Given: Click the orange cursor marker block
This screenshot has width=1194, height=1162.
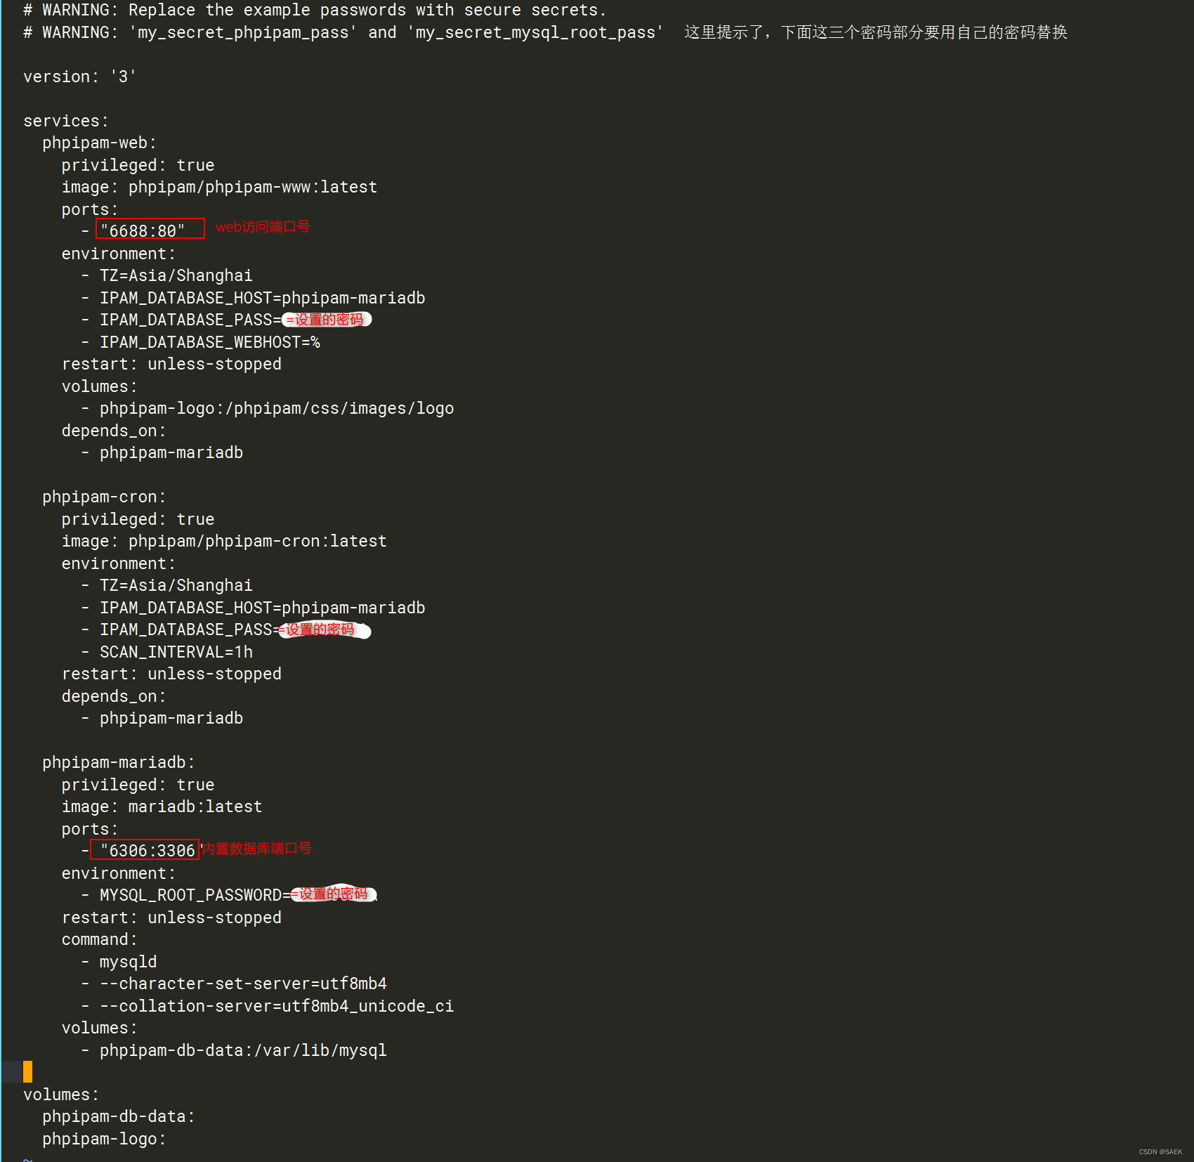Looking at the screenshot, I should [26, 1071].
